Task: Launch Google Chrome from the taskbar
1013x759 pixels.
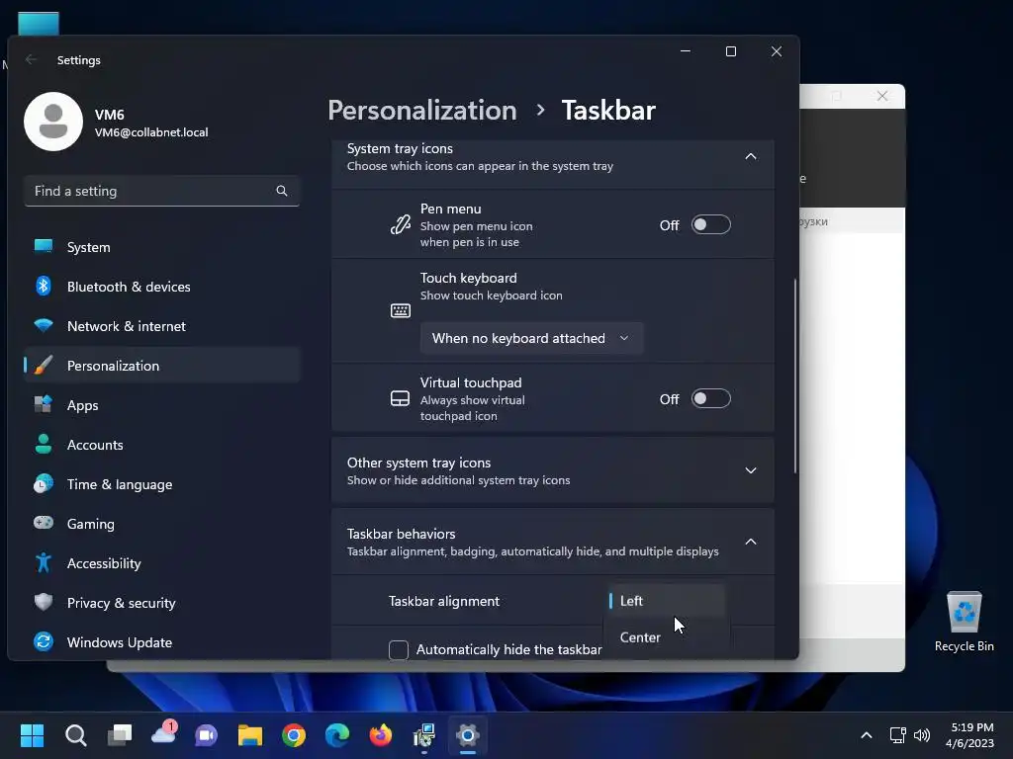Action: coord(294,735)
